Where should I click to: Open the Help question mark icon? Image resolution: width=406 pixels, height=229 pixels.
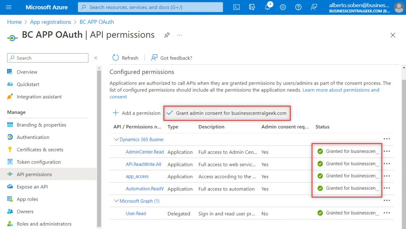(x=298, y=7)
